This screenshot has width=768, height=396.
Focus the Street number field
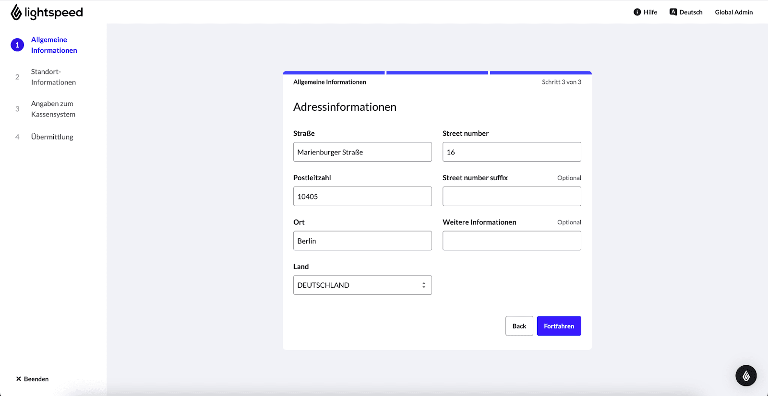(512, 152)
